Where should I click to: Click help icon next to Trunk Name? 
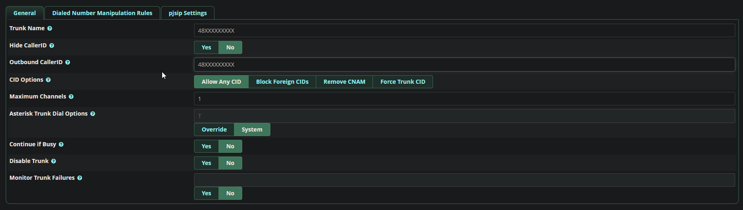tap(50, 29)
